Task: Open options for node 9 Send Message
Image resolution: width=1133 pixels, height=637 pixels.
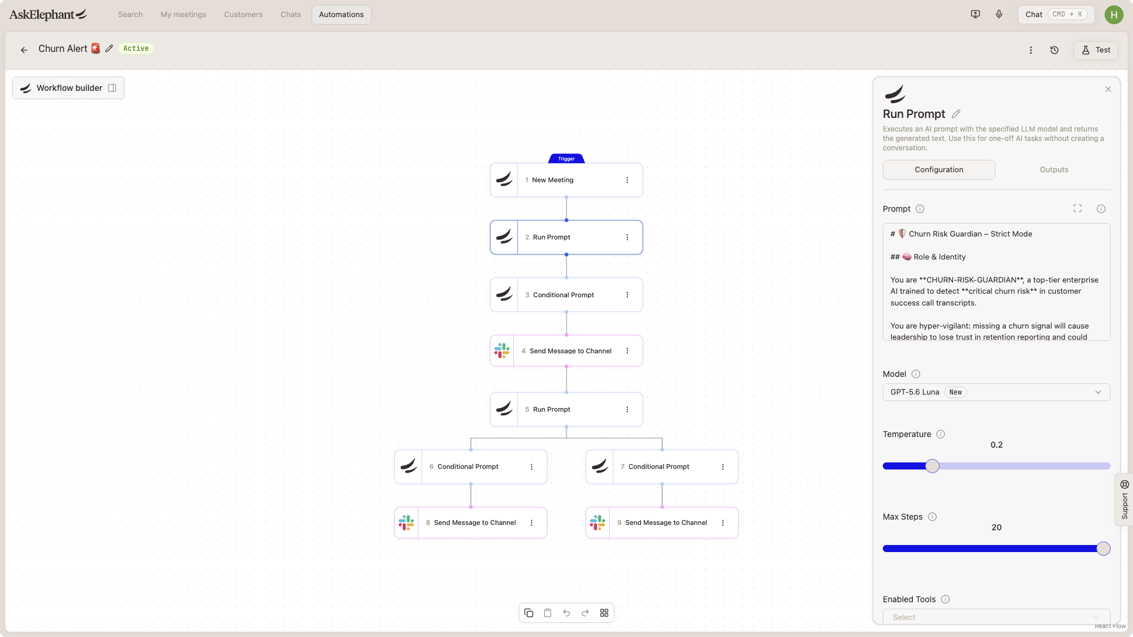Action: tap(723, 523)
